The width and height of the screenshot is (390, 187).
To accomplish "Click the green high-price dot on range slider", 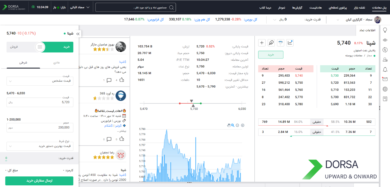I will (201, 103).
